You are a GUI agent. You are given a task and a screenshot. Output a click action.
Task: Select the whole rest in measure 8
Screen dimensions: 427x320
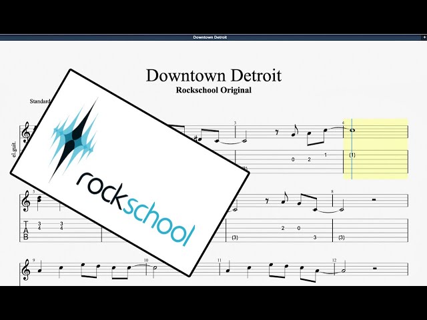tap(374, 200)
